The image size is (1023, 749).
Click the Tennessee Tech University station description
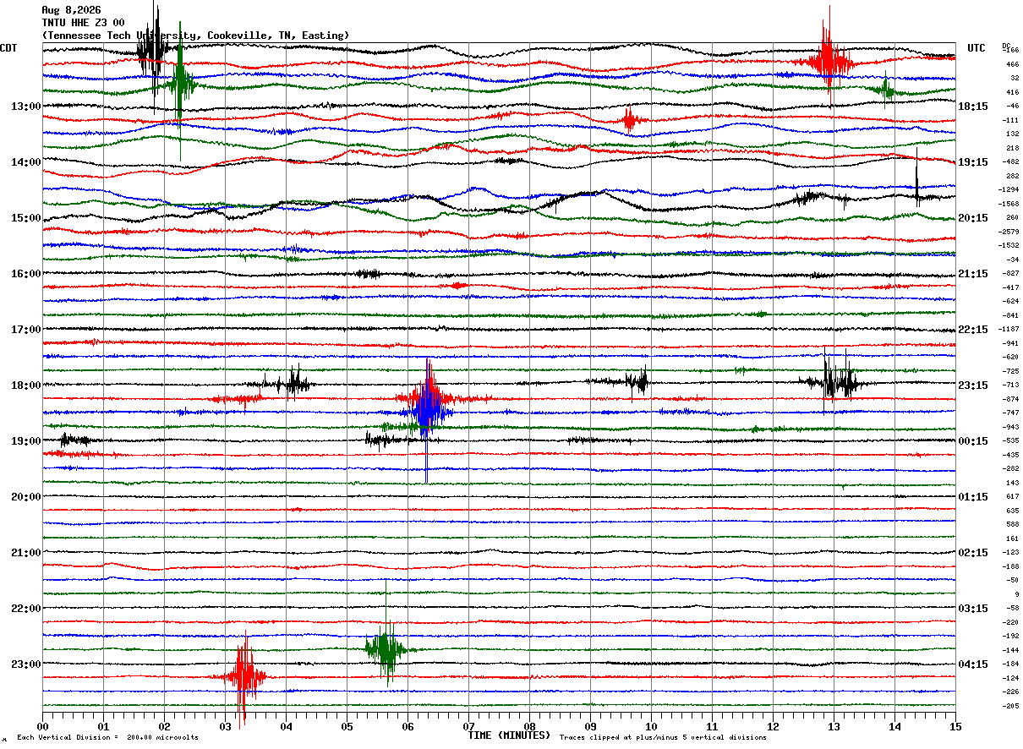(195, 36)
